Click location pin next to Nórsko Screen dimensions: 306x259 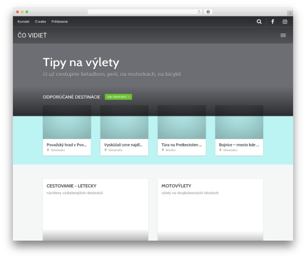point(163,150)
